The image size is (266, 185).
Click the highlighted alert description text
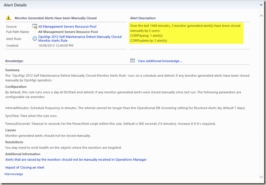click(x=186, y=33)
